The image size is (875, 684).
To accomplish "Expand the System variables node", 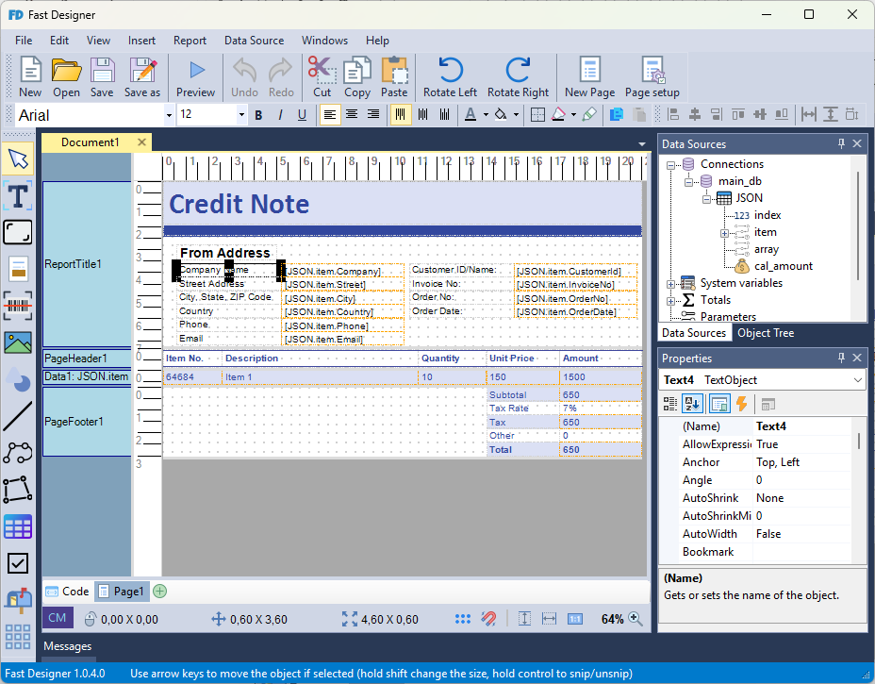I will pos(671,284).
